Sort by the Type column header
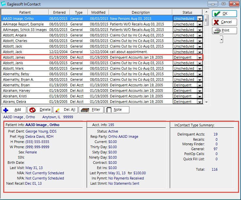 (79, 12)
